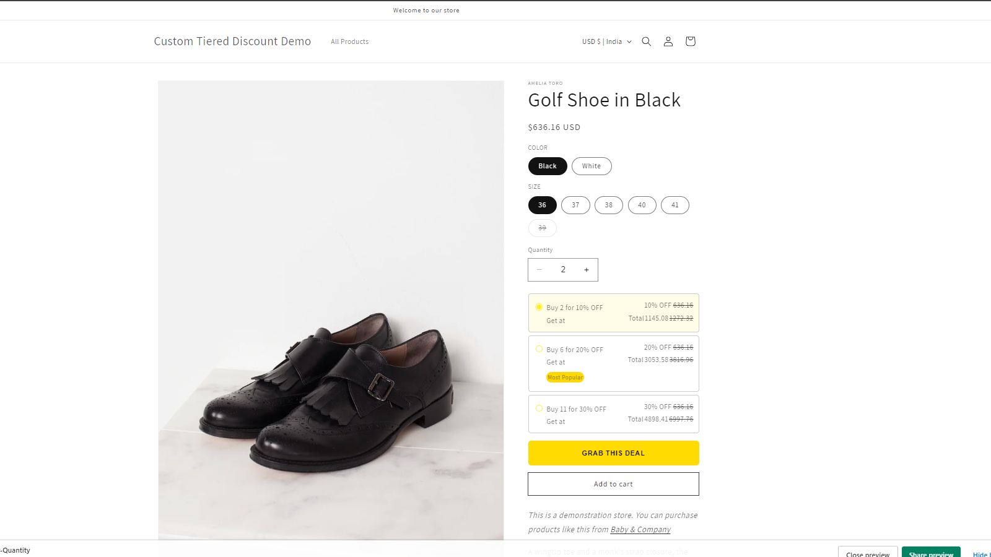Choose the Buy 11 for 30% OFF tier
991x557 pixels.
pos(613,413)
